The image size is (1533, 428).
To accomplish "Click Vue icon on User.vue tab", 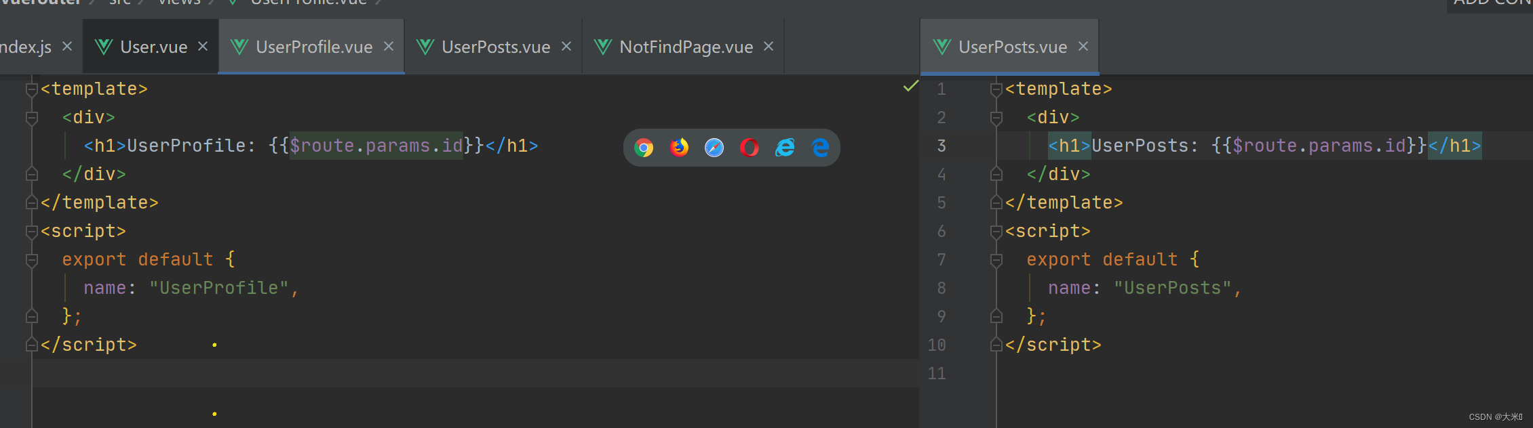I will (x=104, y=47).
